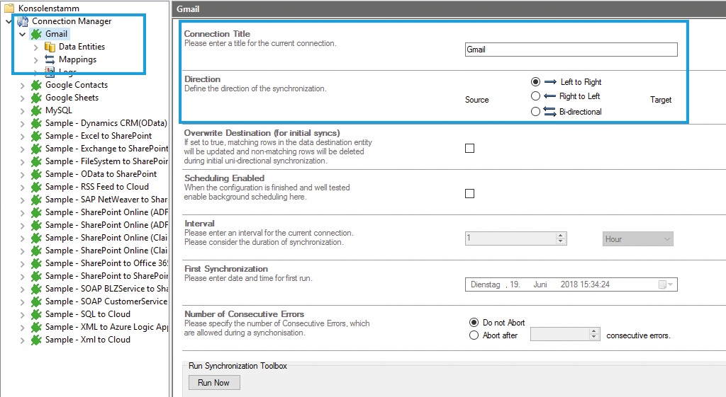
Task: Click the Konsolenstamm folder icon
Action: click(9, 8)
